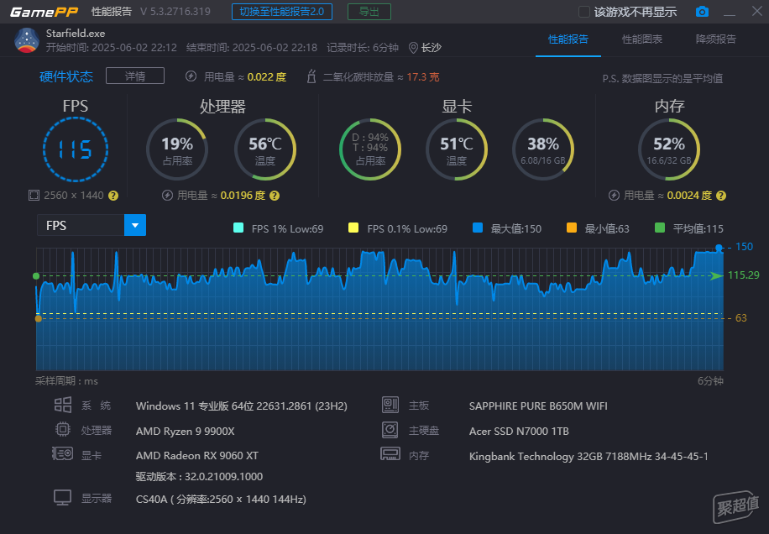769x534 pixels.
Task: Close the GamePP report window
Action: [x=757, y=11]
